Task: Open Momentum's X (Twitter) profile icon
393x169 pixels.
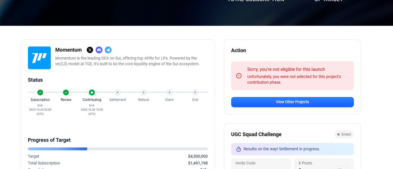Action: pos(90,50)
